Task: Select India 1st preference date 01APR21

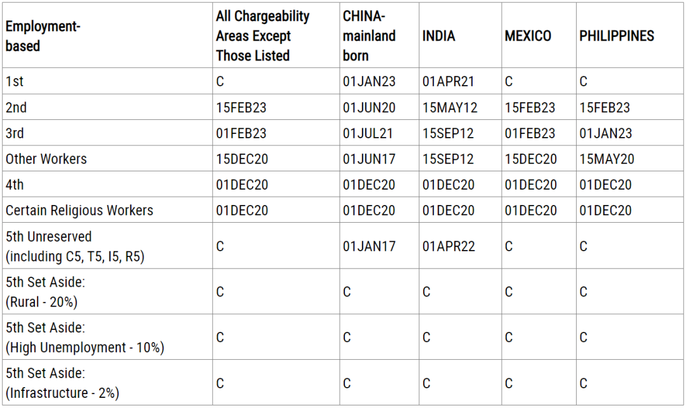Action: point(448,81)
